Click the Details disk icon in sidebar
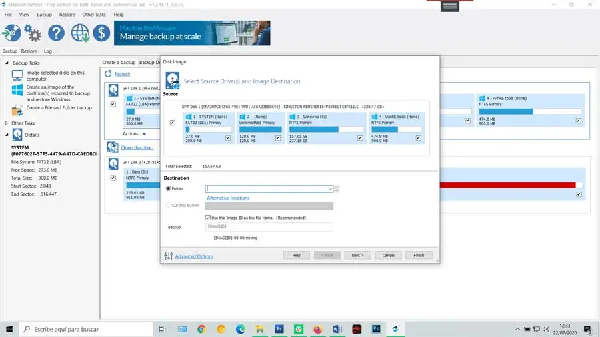The height and width of the screenshot is (337, 600). point(17,135)
